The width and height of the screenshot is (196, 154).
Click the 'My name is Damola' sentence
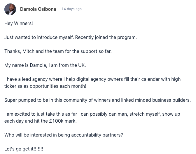[45, 65]
